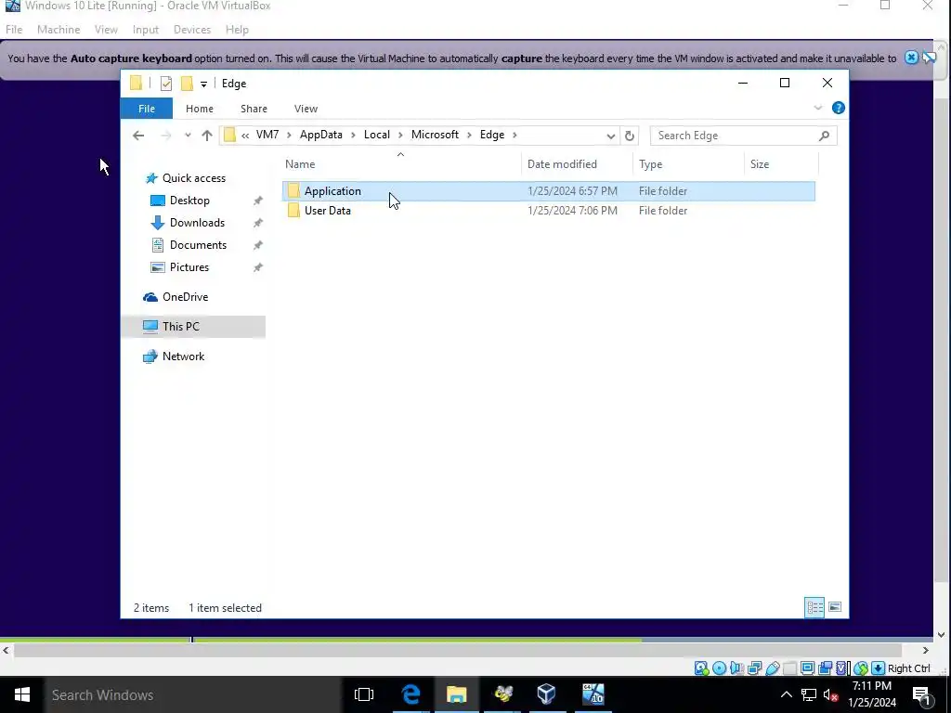Click the New folder quick access icon

187,84
